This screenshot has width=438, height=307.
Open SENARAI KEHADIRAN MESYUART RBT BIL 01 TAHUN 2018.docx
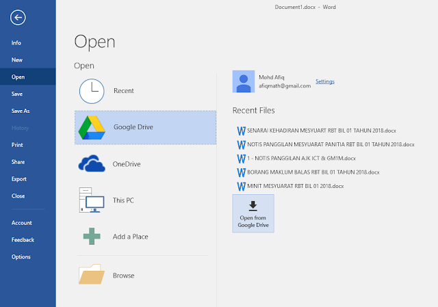click(x=322, y=131)
